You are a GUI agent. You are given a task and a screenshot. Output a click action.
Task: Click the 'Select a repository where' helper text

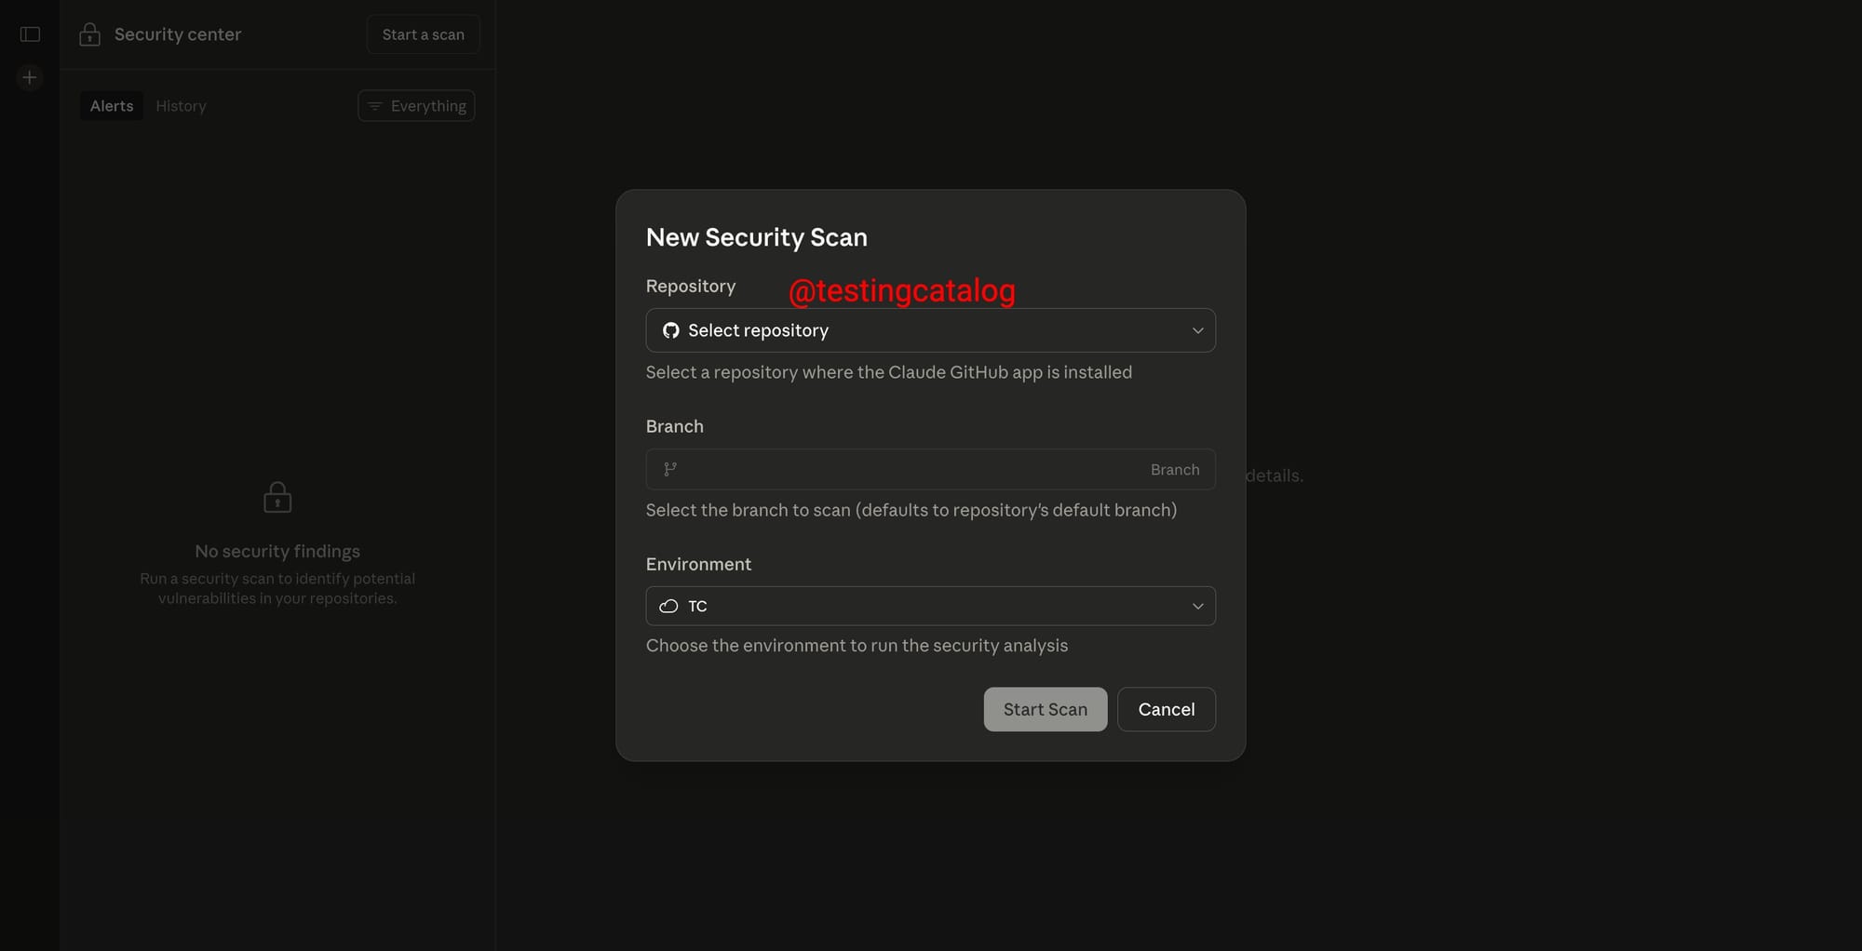point(889,372)
